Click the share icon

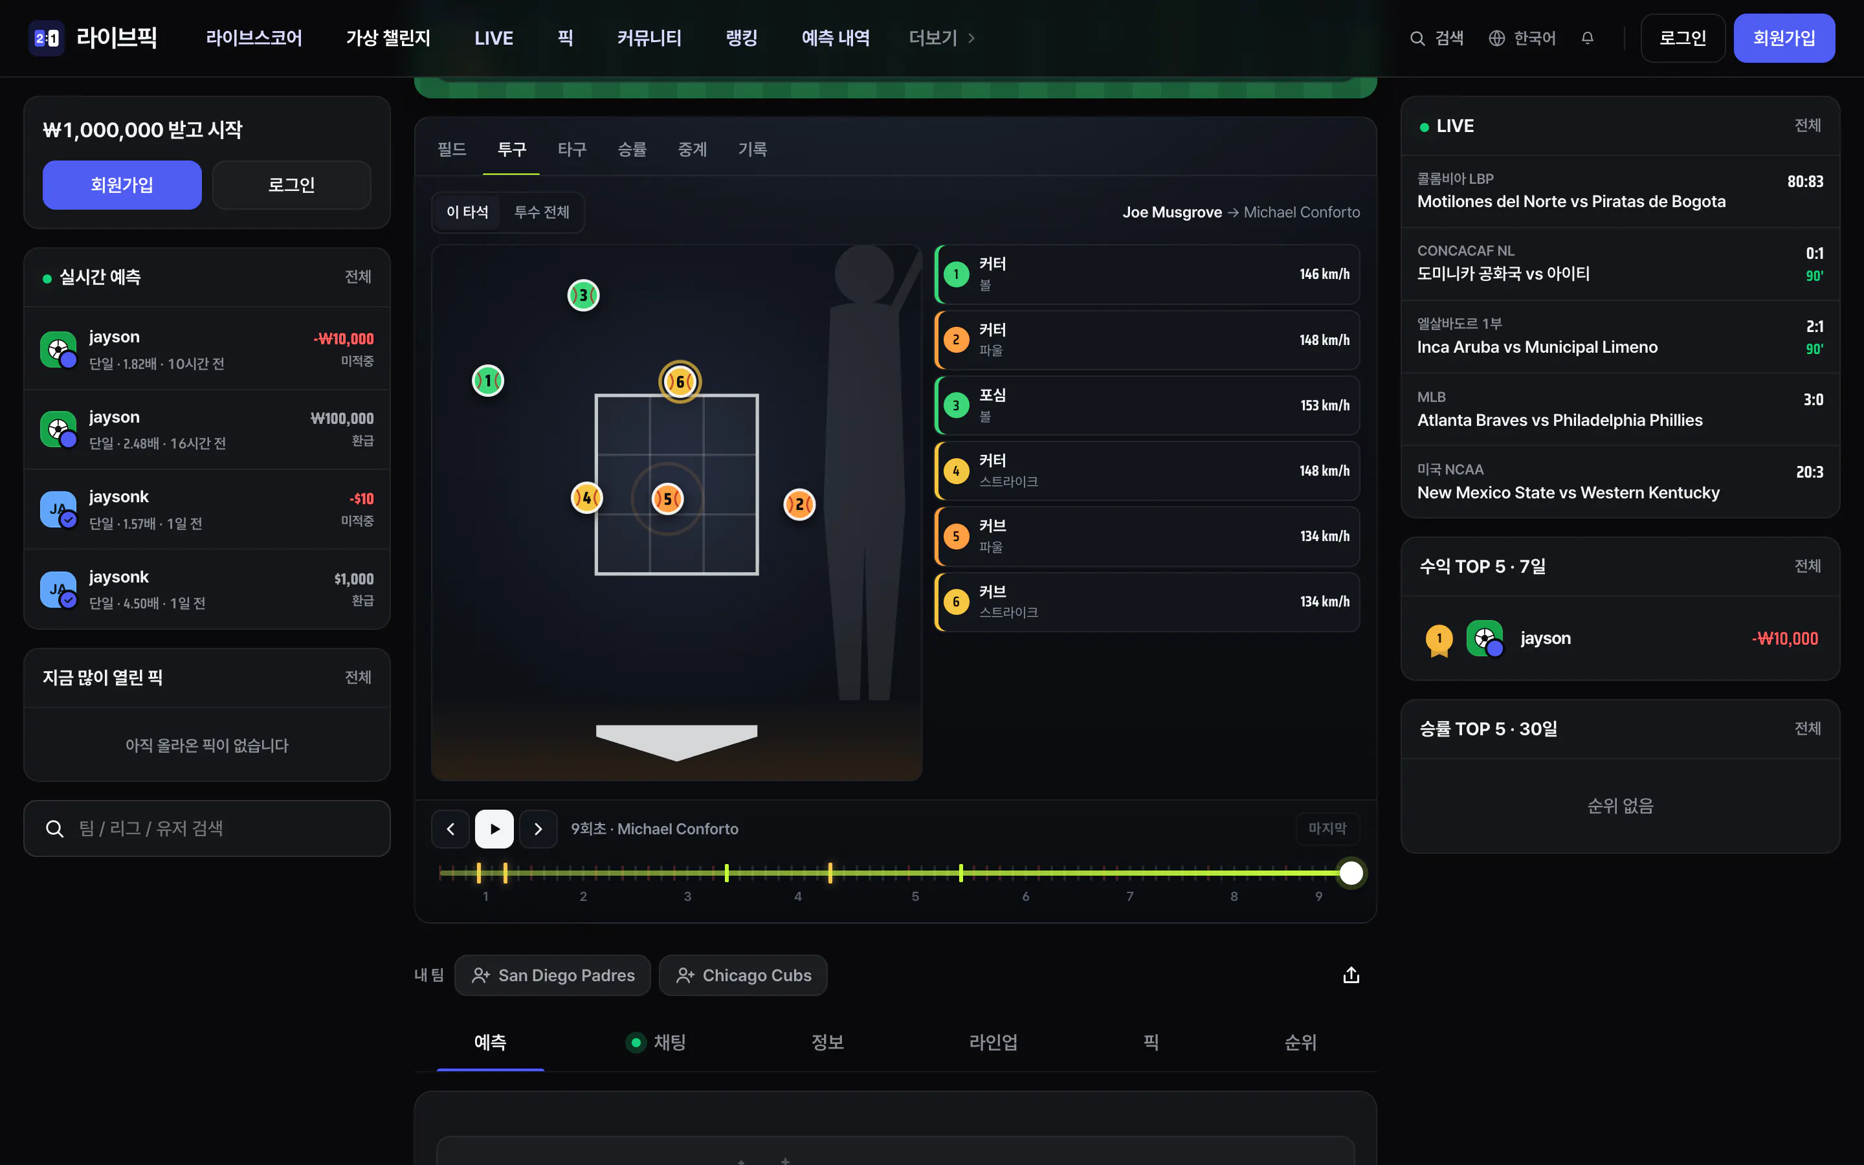pos(1351,975)
